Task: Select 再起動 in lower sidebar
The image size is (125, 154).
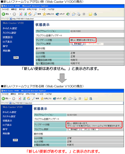Action: tap(6, 134)
